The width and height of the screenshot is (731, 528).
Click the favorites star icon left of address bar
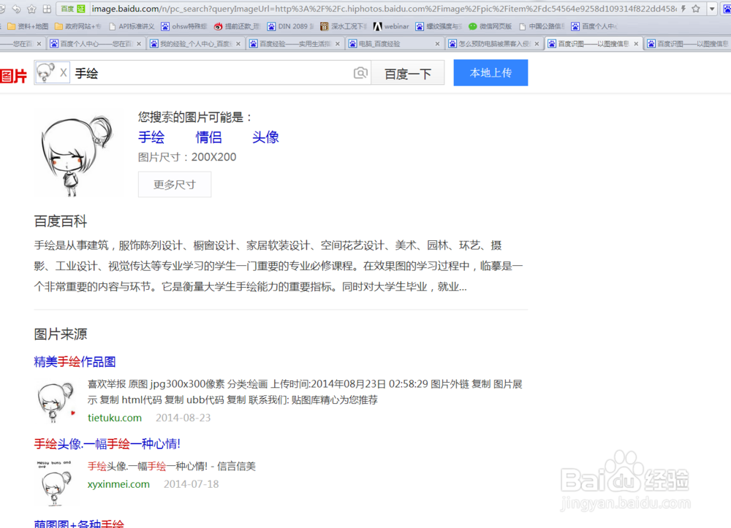(x=31, y=8)
